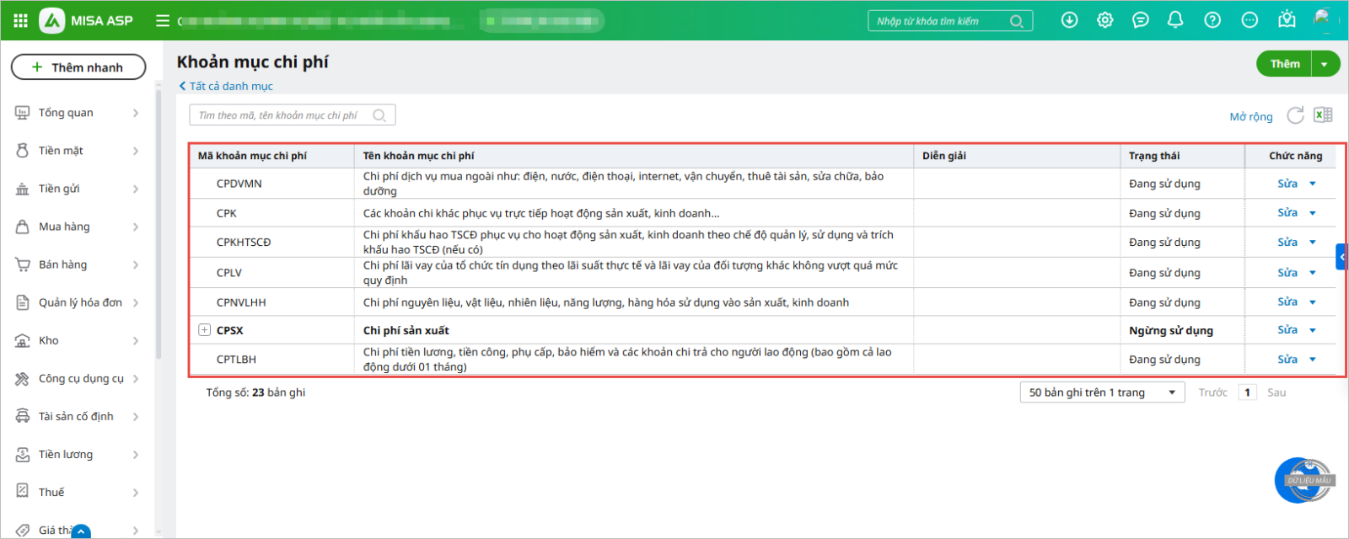1349x539 pixels.
Task: Export the list to Excel
Action: [x=1323, y=115]
